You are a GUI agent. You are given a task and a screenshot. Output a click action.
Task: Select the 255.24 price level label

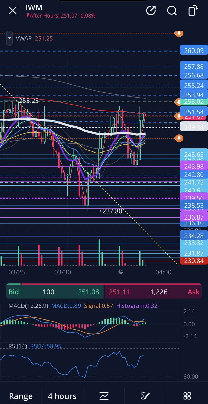194,86
